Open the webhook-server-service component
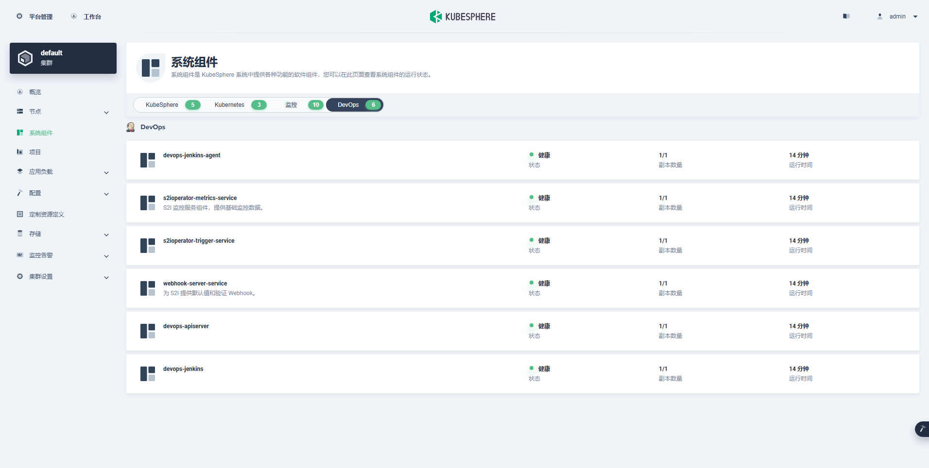 [x=523, y=288]
